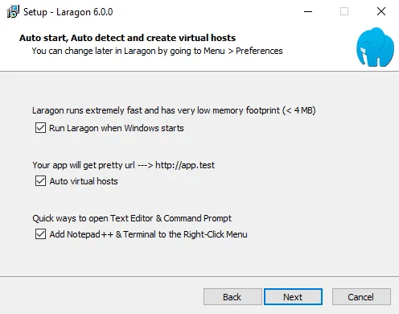Continue the installation with the Next button
The width and height of the screenshot is (399, 314).
coord(293,297)
